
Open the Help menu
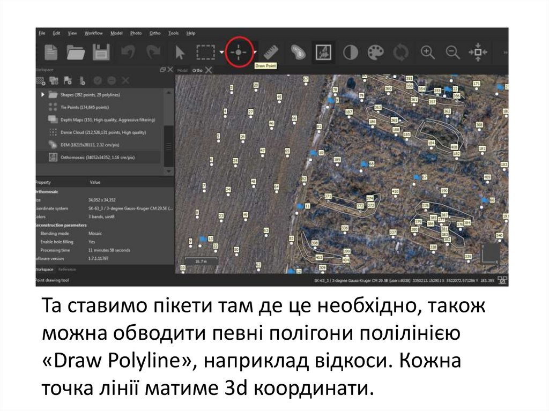[190, 33]
